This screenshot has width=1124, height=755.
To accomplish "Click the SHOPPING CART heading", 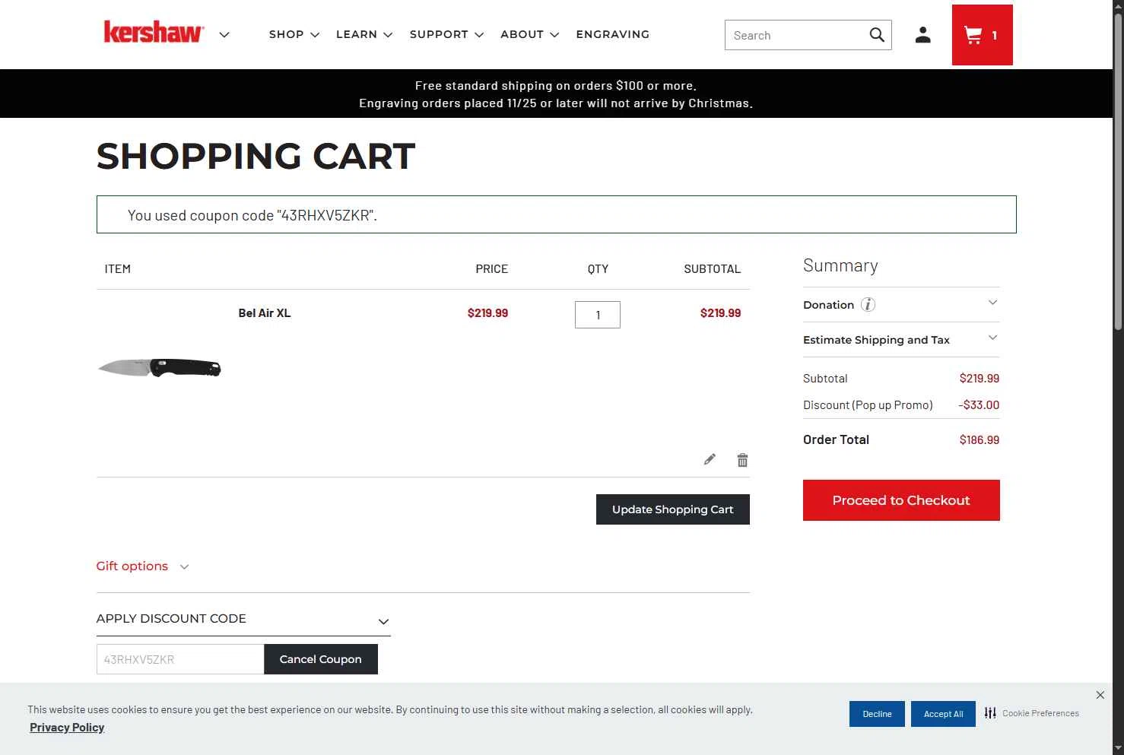I will (256, 157).
